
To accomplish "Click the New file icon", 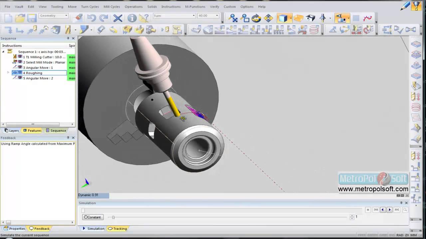I will tap(8, 18).
